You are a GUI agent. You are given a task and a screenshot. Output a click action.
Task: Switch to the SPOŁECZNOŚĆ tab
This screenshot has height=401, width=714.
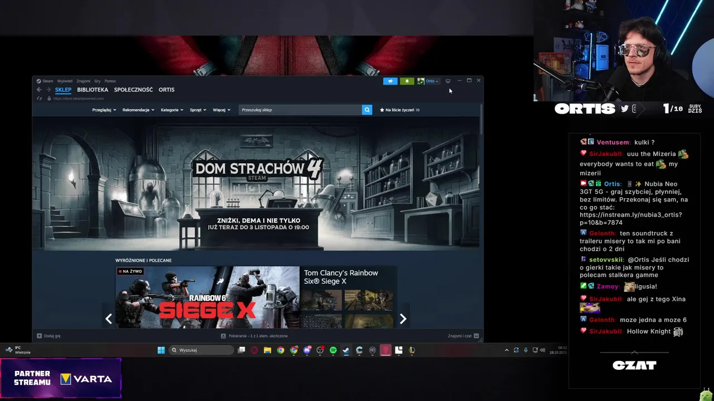(133, 90)
